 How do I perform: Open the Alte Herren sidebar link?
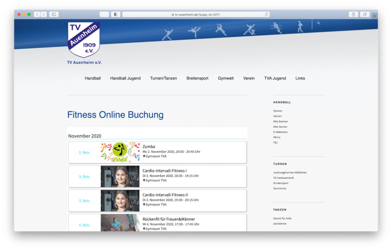click(x=280, y=127)
